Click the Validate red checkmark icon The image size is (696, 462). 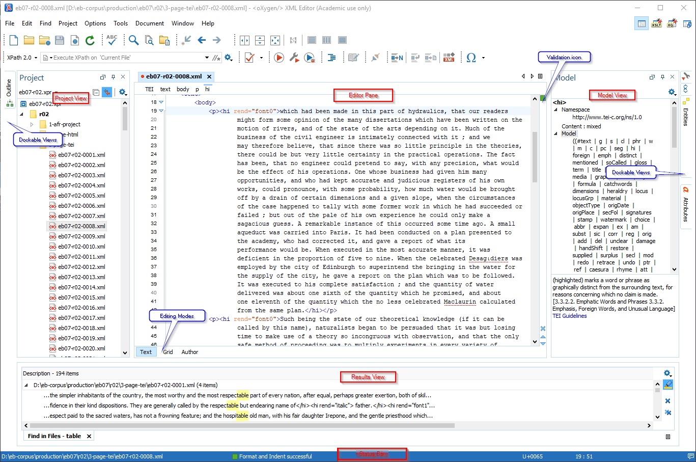point(249,58)
